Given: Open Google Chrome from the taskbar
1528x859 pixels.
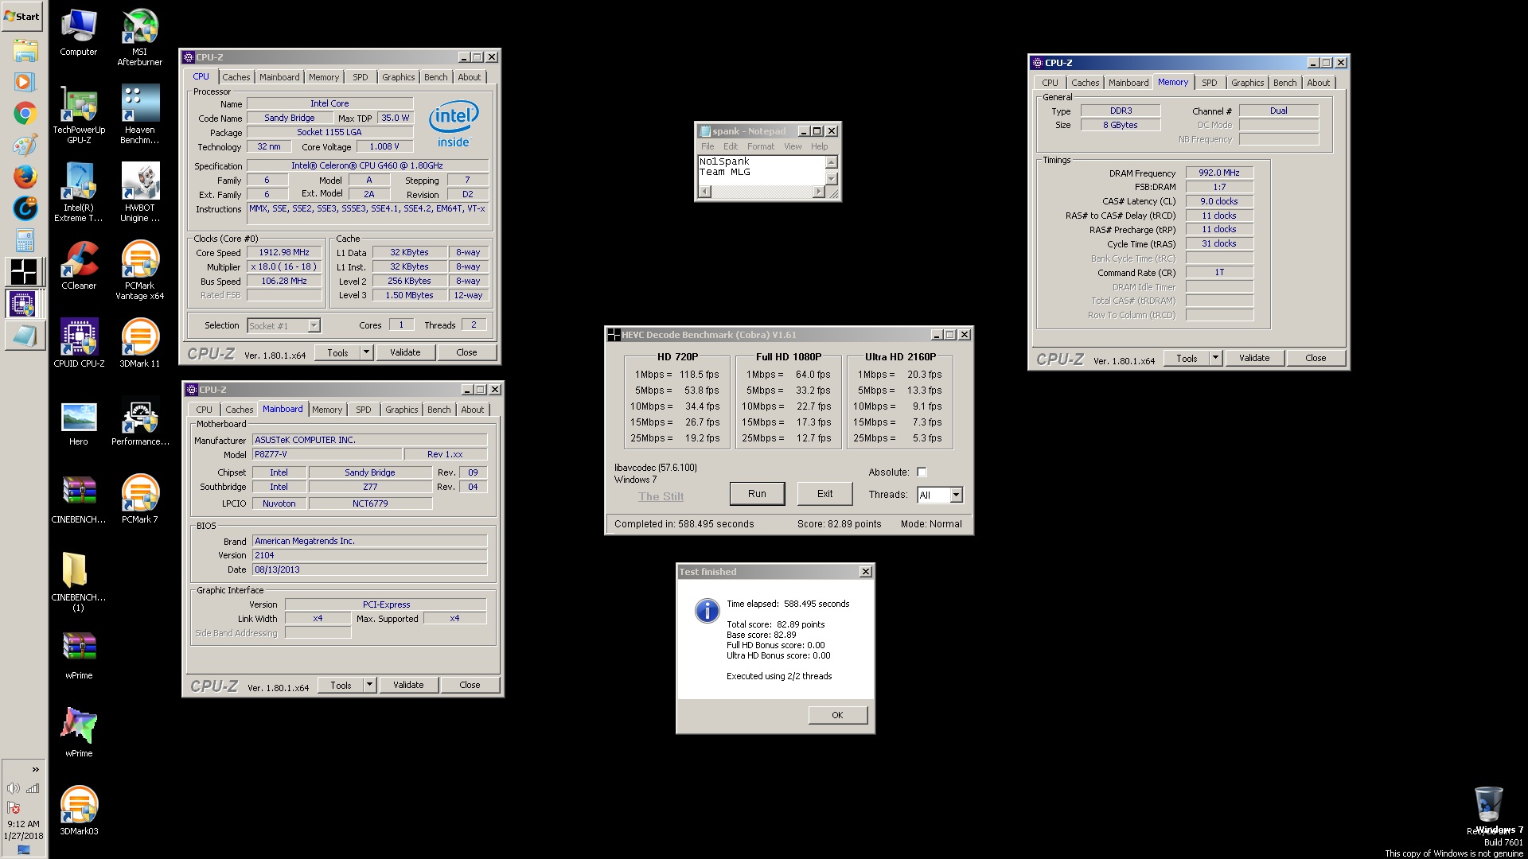Looking at the screenshot, I should [x=25, y=114].
